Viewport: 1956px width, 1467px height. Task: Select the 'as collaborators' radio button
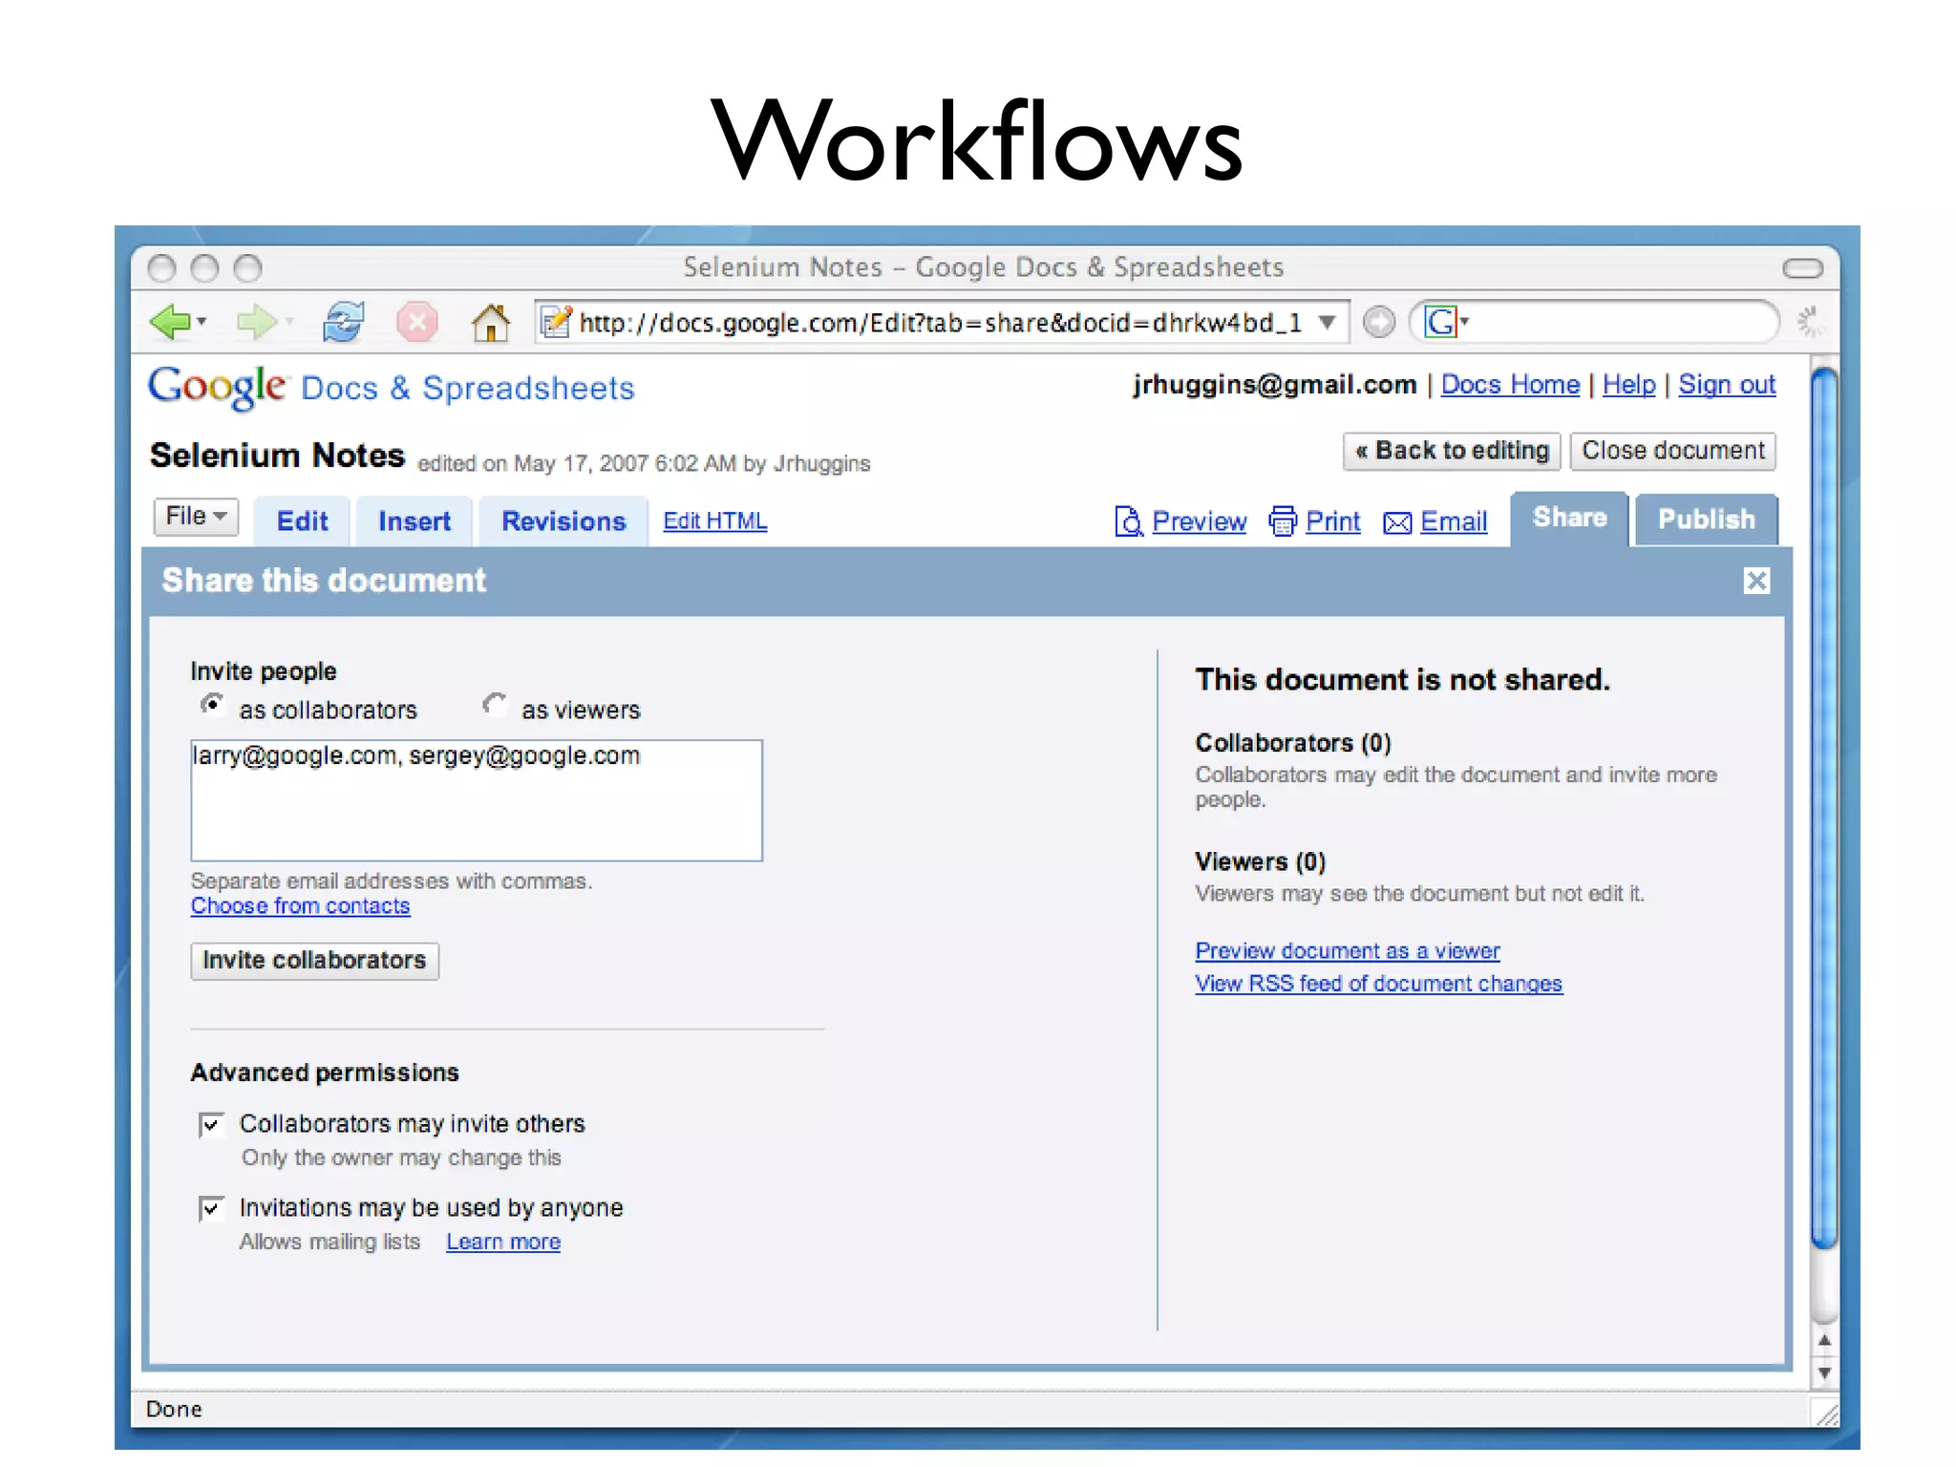(x=212, y=705)
